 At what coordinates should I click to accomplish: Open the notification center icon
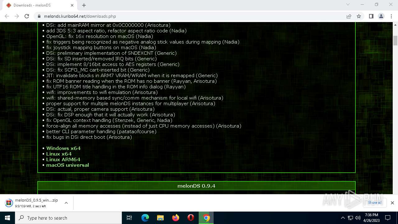[388, 218]
